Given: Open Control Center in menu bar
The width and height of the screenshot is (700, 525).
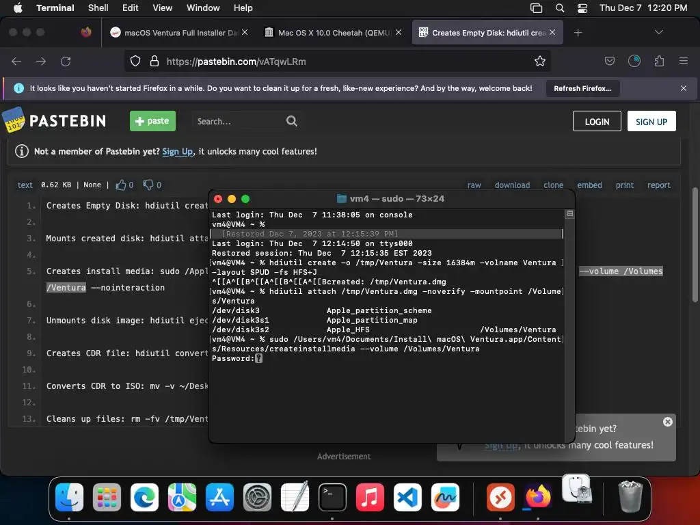Looking at the screenshot, I should tap(582, 8).
